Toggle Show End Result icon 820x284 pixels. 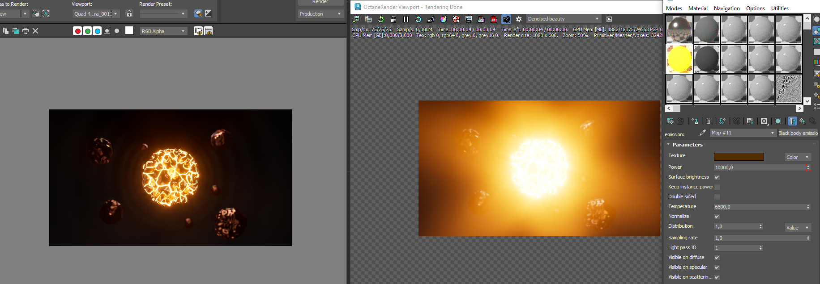(x=792, y=121)
